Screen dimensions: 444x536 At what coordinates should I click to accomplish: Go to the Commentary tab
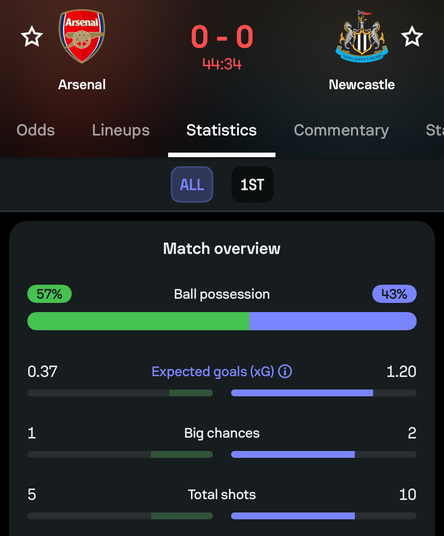(x=341, y=130)
